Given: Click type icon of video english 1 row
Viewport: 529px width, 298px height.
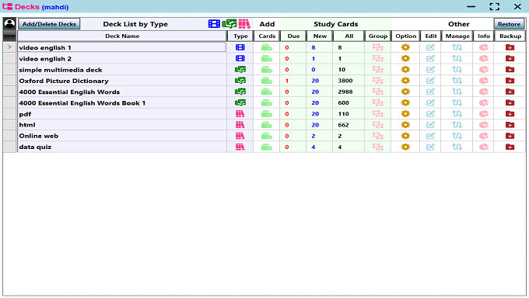Looking at the screenshot, I should (240, 47).
